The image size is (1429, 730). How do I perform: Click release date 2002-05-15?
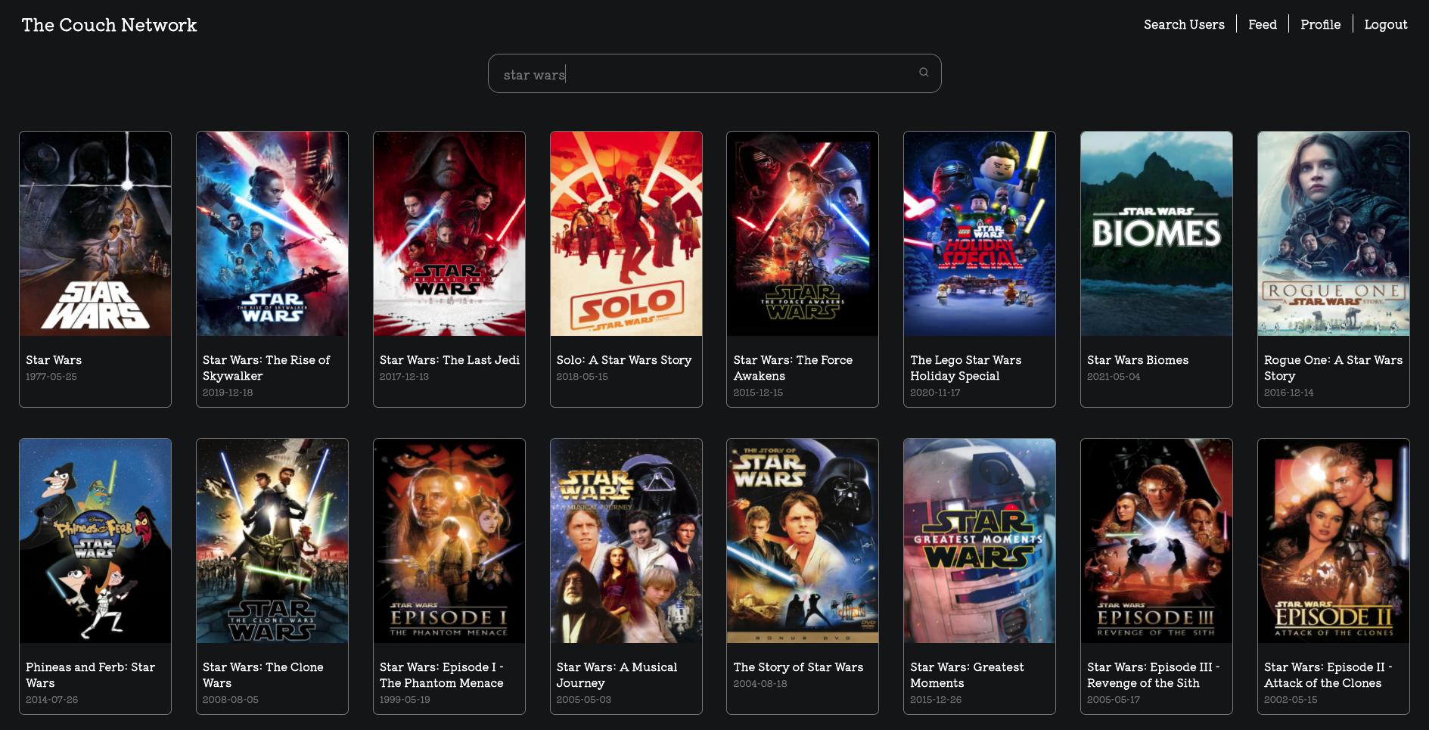tap(1291, 699)
